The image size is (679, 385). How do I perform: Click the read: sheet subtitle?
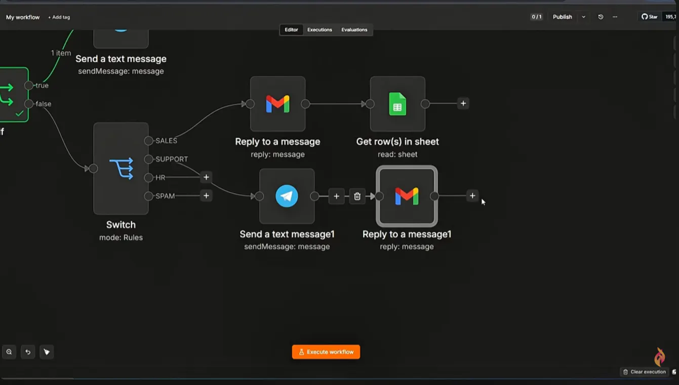(x=397, y=155)
